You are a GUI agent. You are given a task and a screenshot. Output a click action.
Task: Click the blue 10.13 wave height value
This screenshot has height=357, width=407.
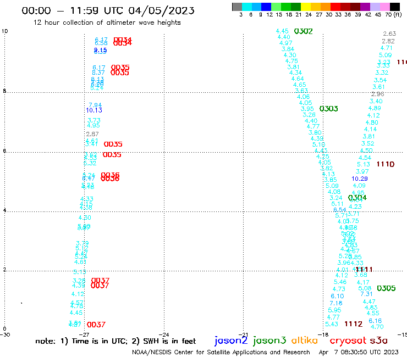(x=94, y=110)
